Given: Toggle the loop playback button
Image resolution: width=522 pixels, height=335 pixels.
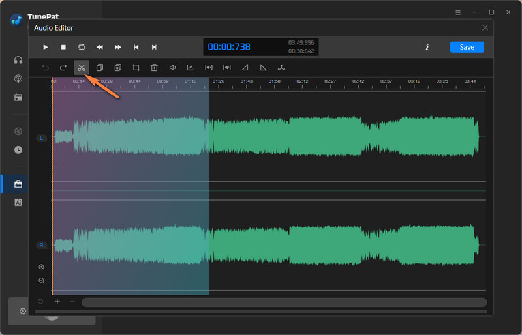Looking at the screenshot, I should click(x=82, y=47).
